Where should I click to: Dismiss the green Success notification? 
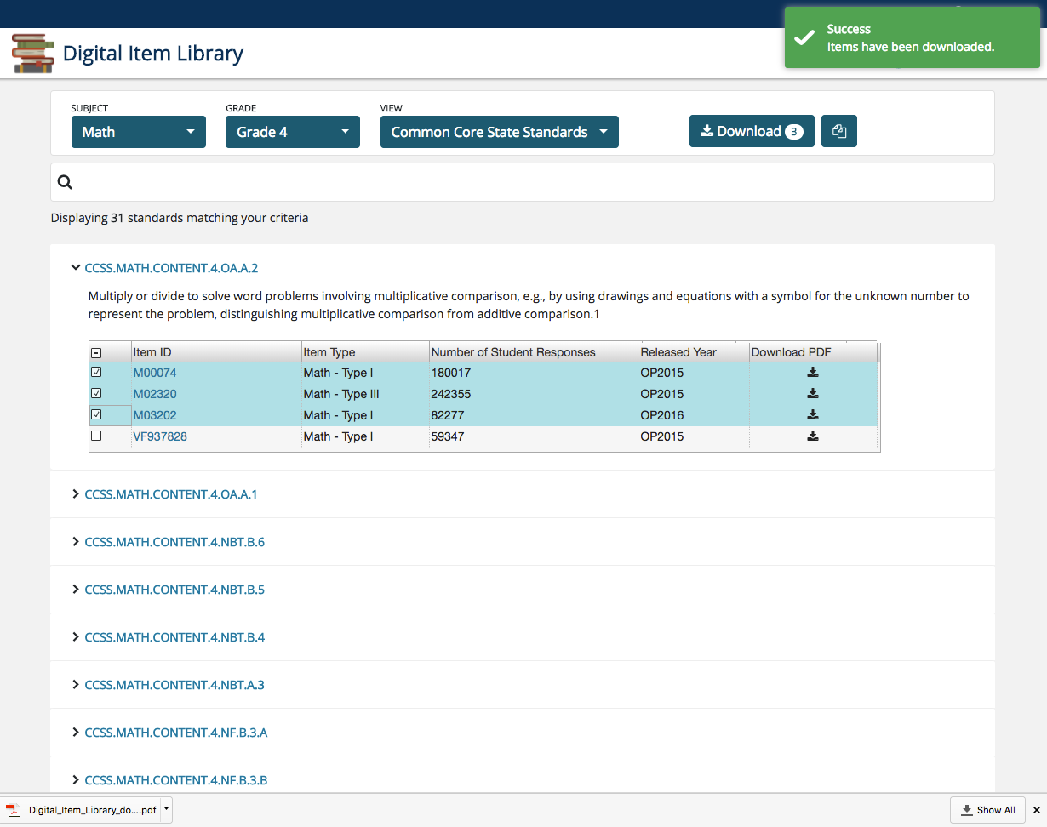point(913,37)
